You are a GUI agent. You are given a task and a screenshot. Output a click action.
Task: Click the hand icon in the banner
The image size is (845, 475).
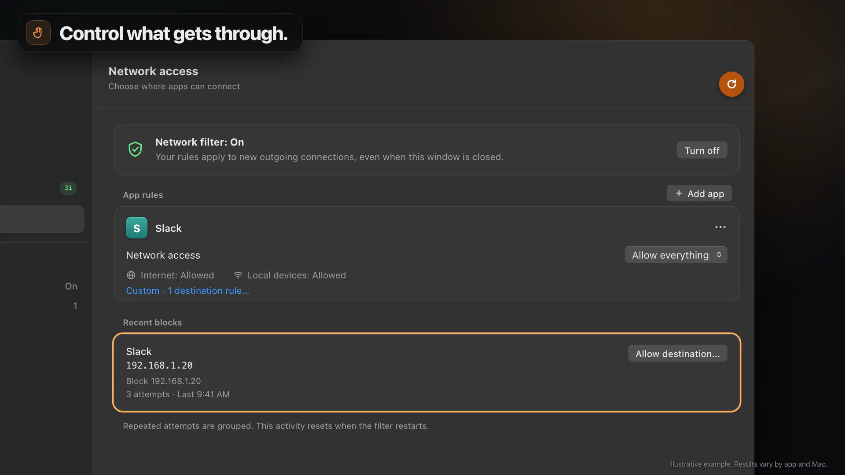point(38,33)
